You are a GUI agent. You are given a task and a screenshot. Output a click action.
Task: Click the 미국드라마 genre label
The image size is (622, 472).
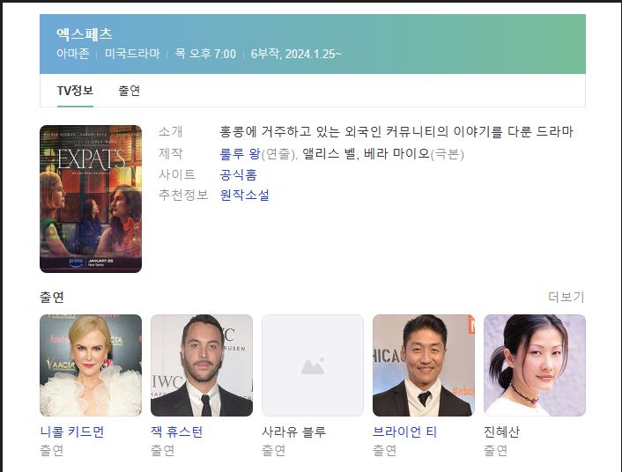132,54
